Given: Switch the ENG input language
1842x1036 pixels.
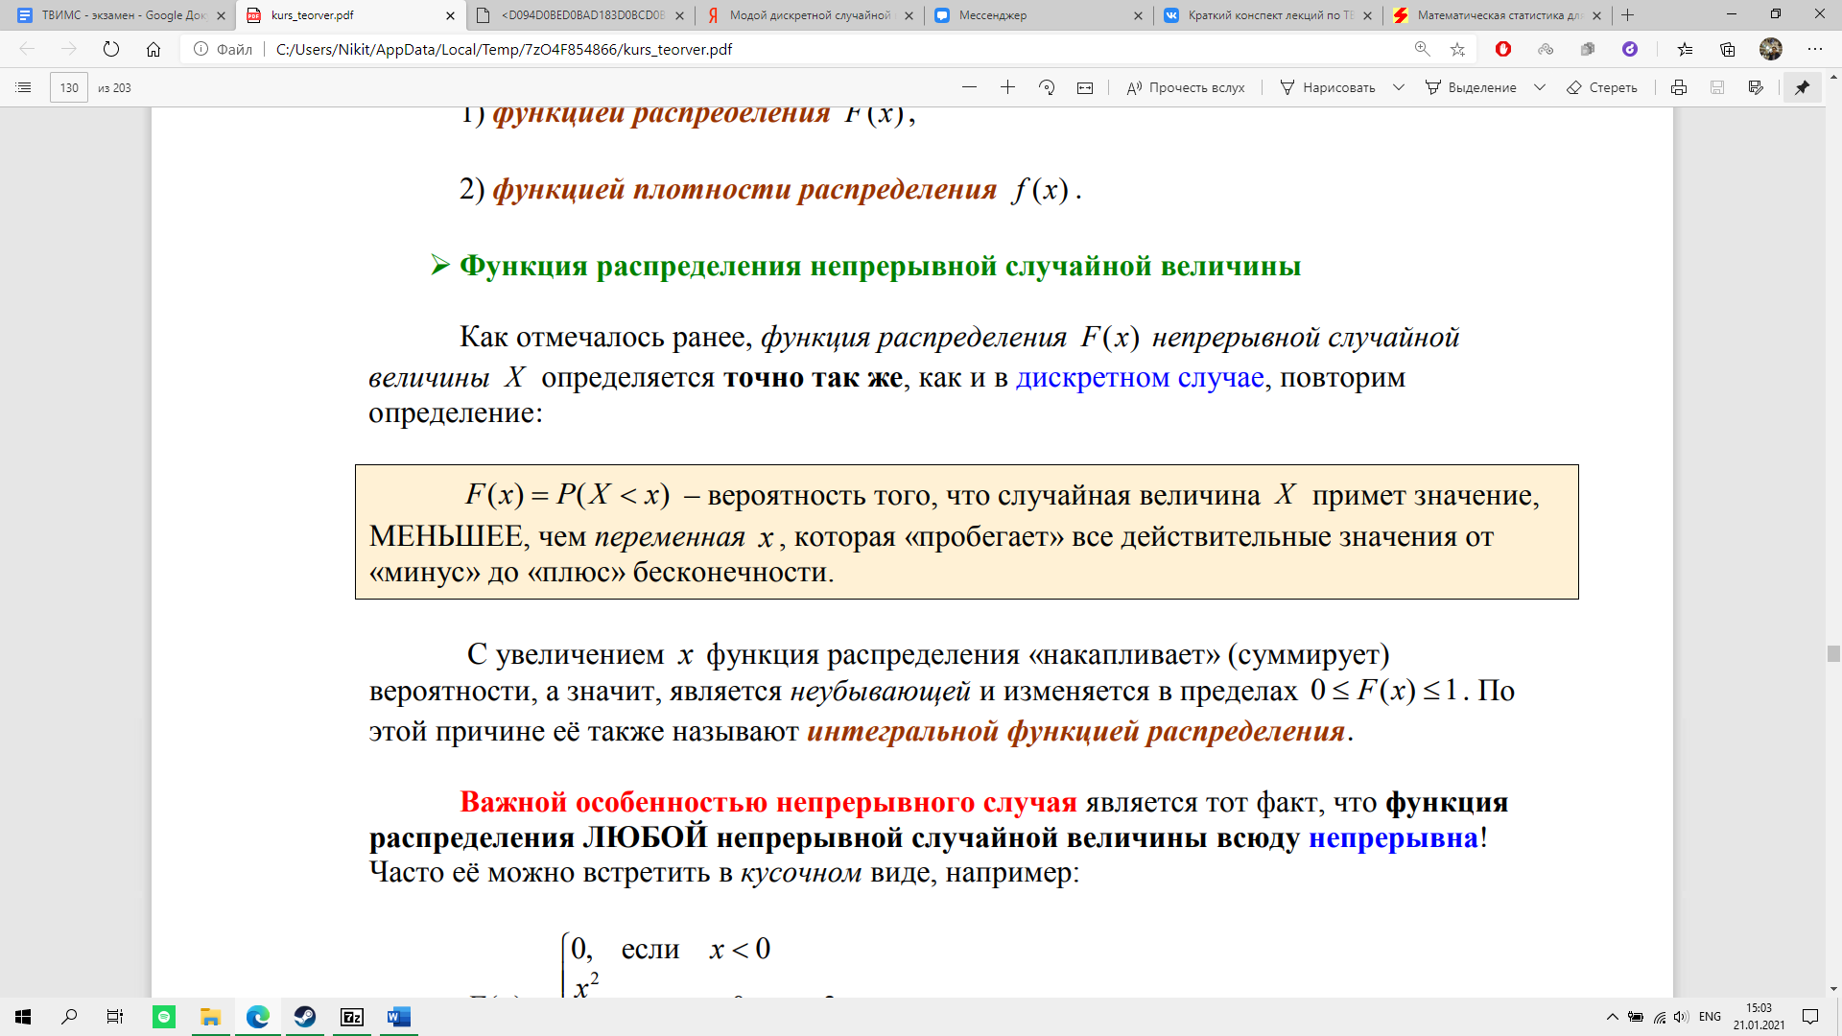Looking at the screenshot, I should tap(1710, 1017).
